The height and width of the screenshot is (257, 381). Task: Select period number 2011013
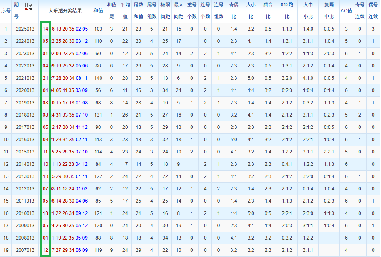click(x=25, y=201)
